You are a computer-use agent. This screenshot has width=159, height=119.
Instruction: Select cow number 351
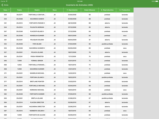coord(5,40)
